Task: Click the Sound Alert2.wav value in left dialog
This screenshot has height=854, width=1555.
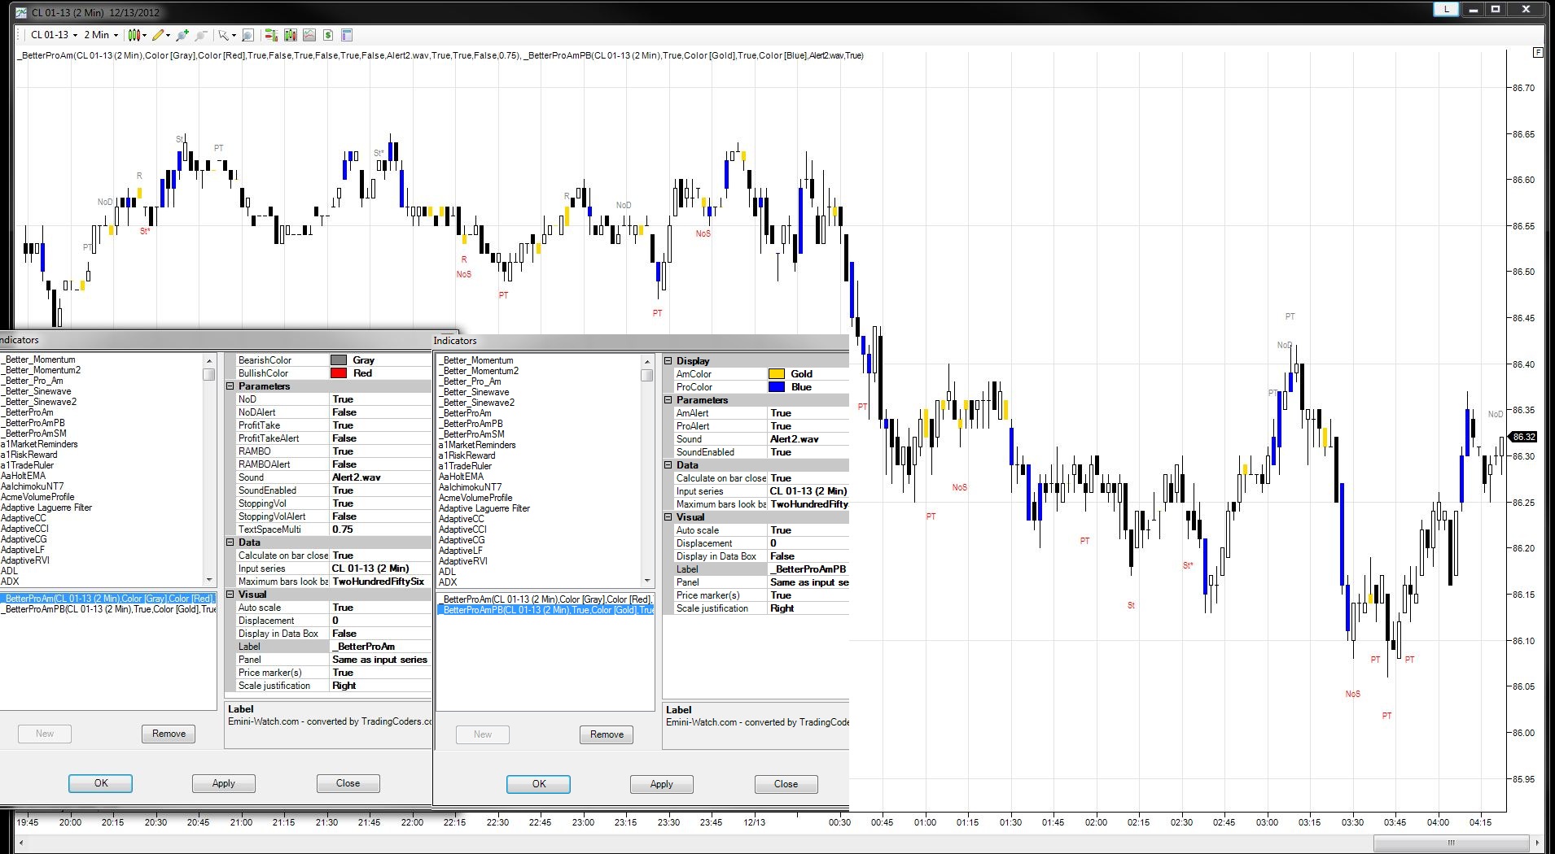Action: [x=380, y=477]
